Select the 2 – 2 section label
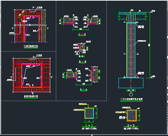This screenshot has height=136, width=168. coord(131,125)
